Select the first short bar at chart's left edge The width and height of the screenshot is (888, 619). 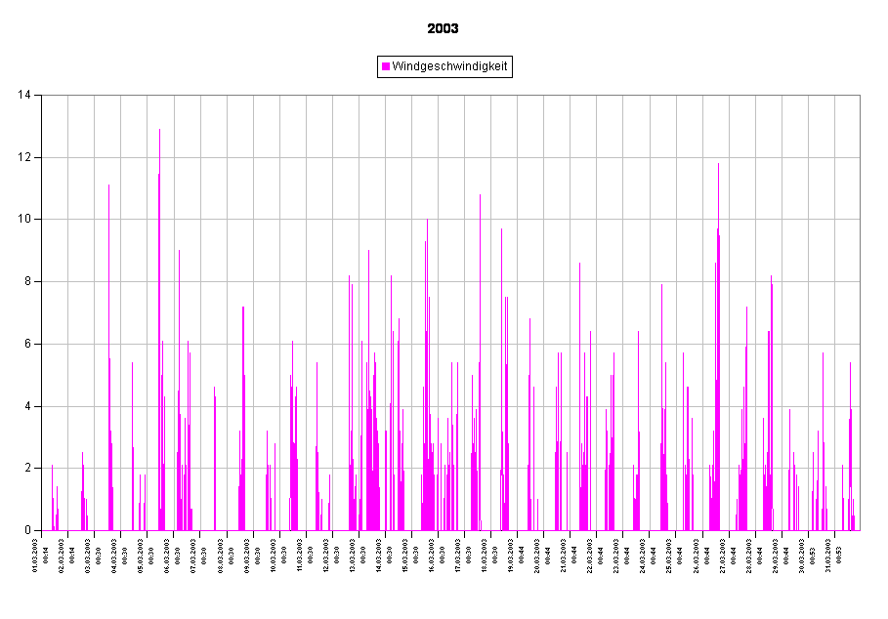point(53,508)
